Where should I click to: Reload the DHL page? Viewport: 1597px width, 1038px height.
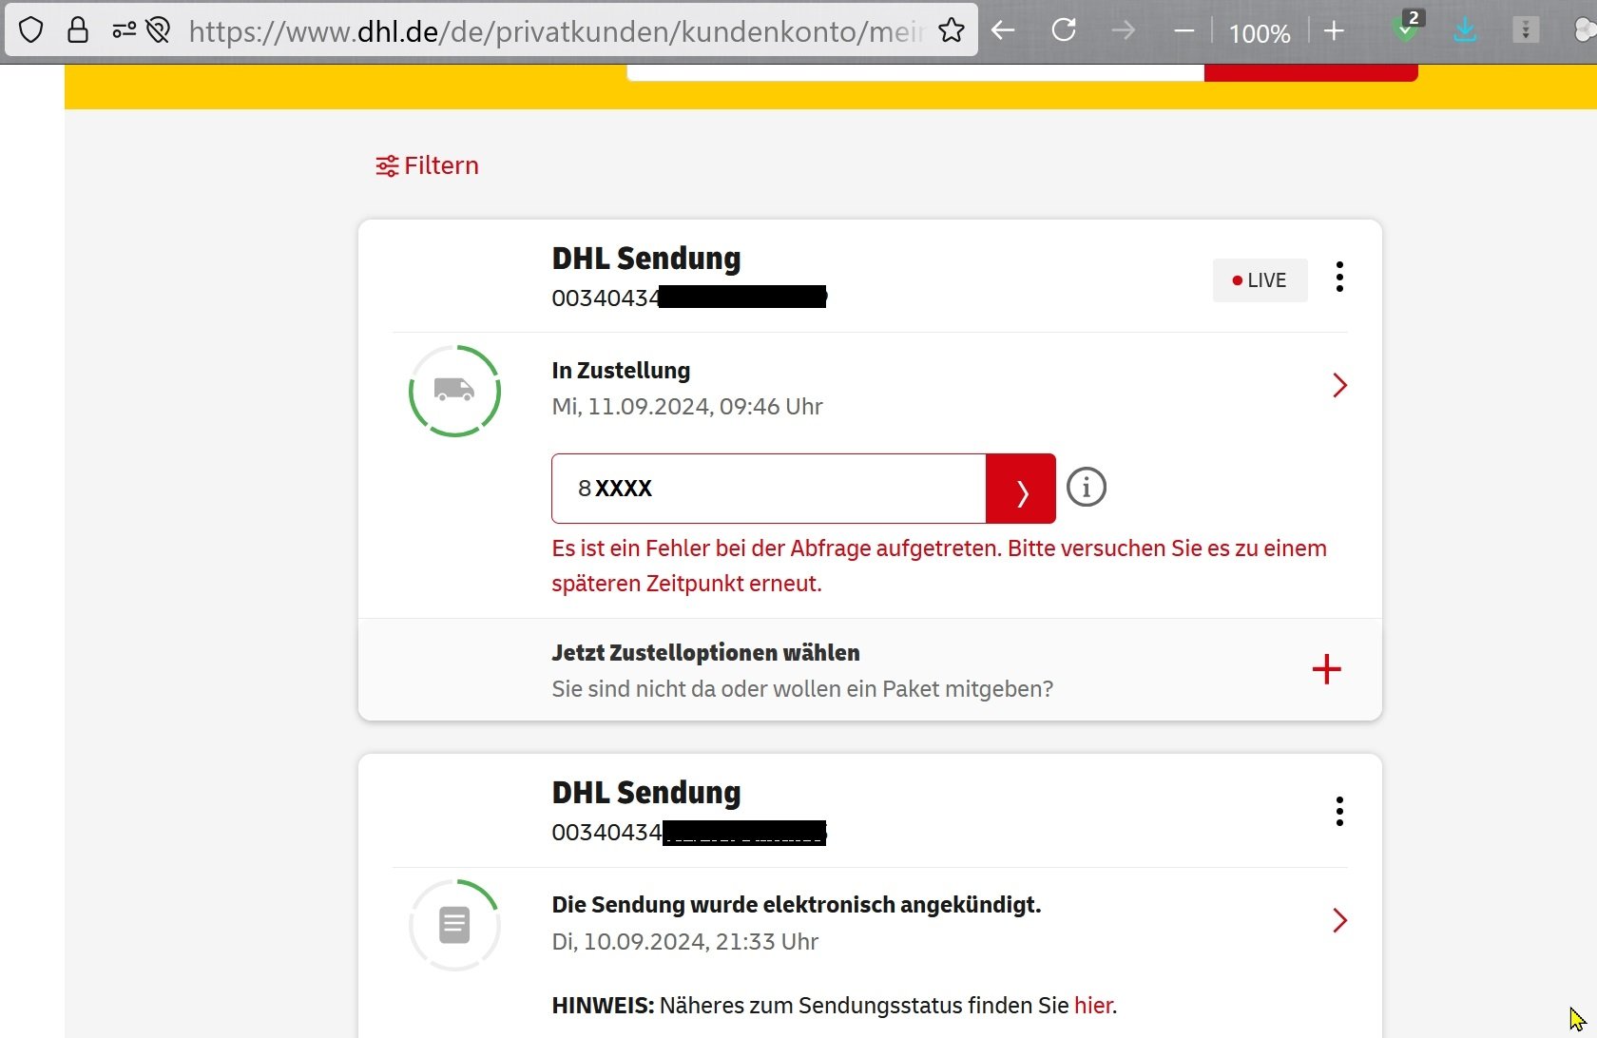[1064, 30]
